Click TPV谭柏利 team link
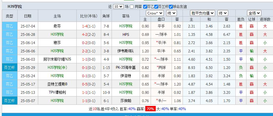Screen dimensions: 273x116 point(57,93)
